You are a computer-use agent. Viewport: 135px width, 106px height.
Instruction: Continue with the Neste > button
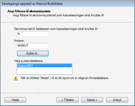coord(92,100)
